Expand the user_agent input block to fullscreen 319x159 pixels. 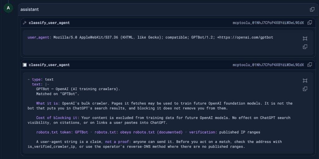coord(305,38)
